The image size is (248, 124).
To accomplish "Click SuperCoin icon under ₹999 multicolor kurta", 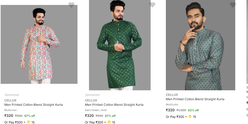I will click(x=28, y=122).
